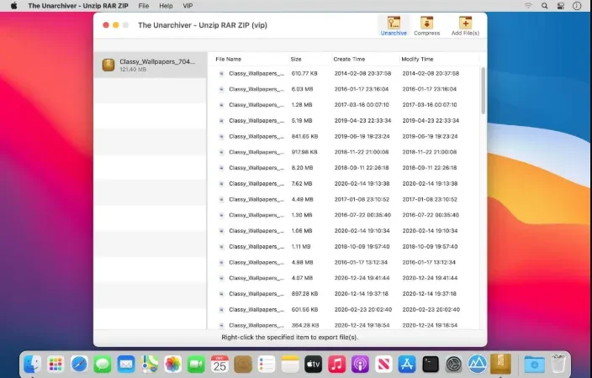The width and height of the screenshot is (592, 378).
Task: Open Spotlight search in menu bar
Action: 544,6
